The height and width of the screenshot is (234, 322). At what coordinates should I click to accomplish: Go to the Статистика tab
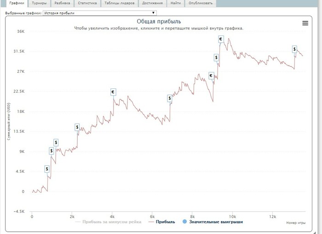[87, 3]
